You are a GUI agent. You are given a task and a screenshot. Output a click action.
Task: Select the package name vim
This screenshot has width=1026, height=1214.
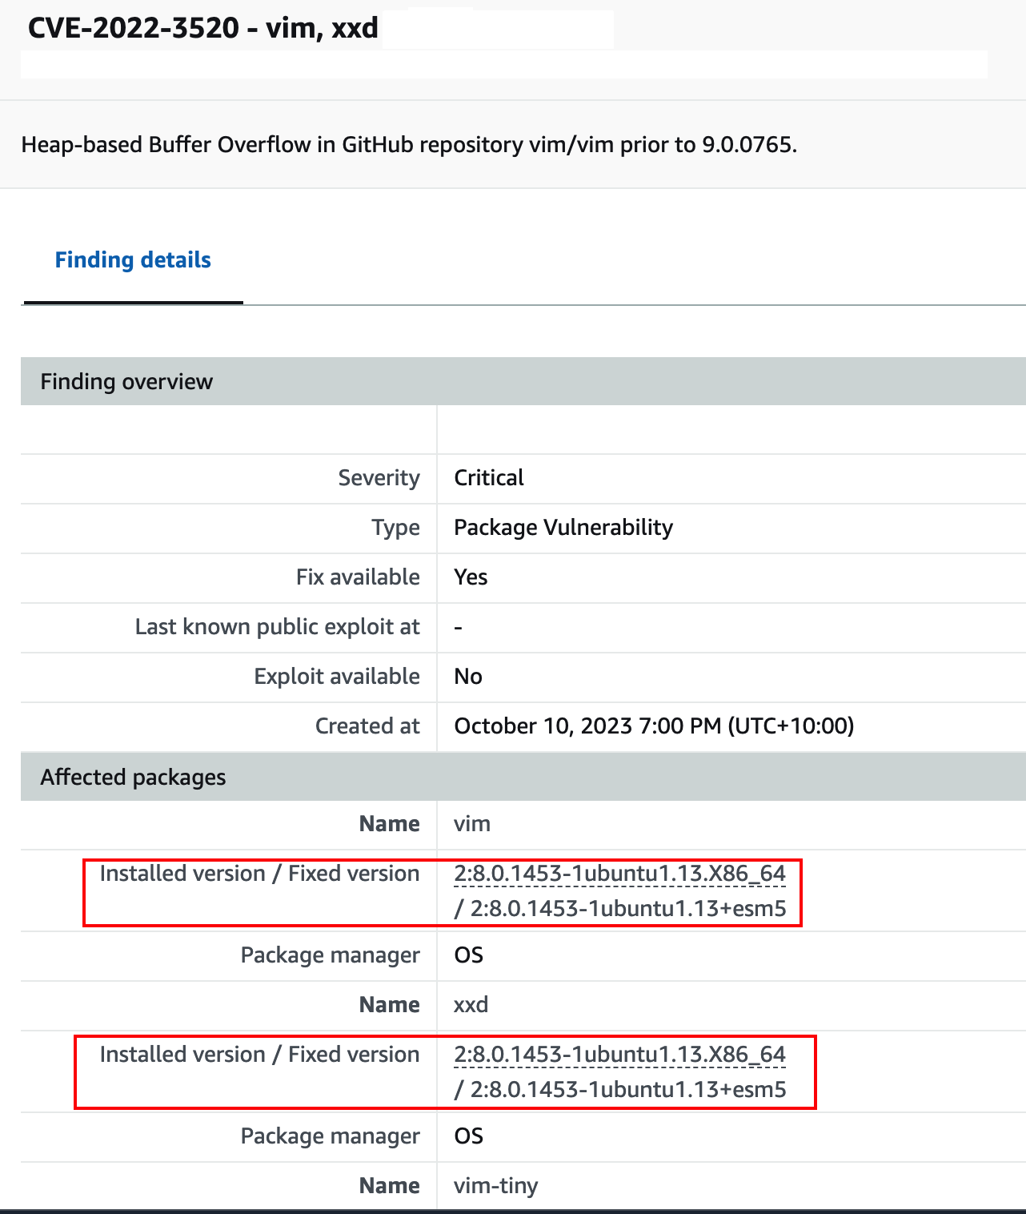pos(472,823)
